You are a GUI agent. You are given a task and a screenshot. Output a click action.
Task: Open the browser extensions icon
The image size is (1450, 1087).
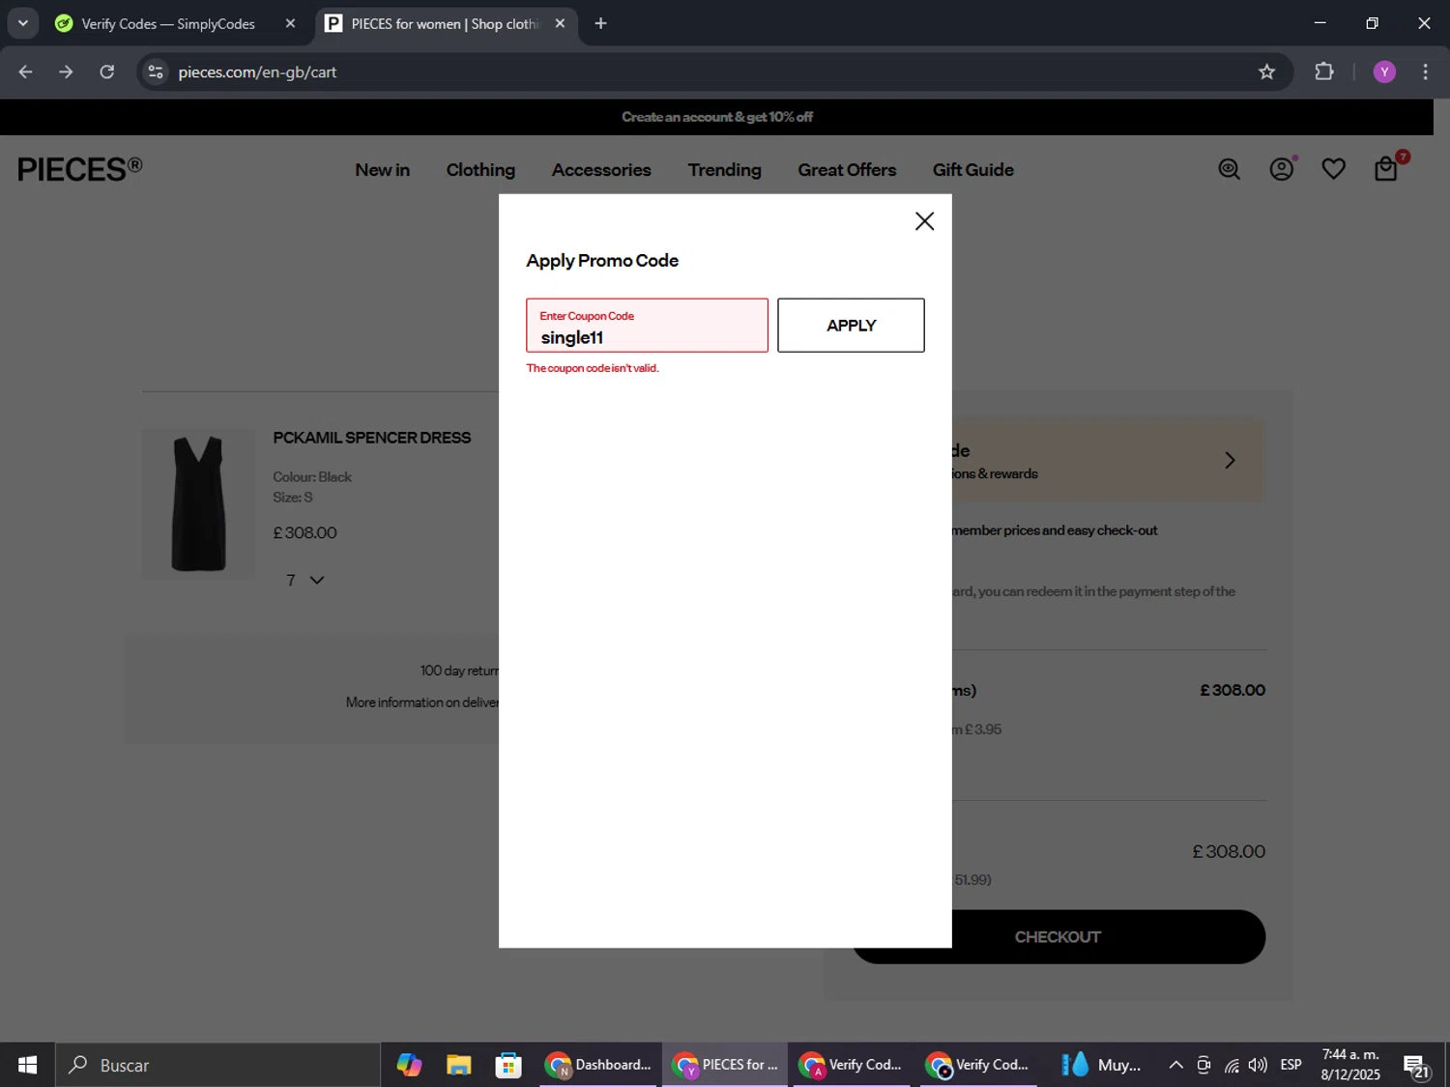1324,72
